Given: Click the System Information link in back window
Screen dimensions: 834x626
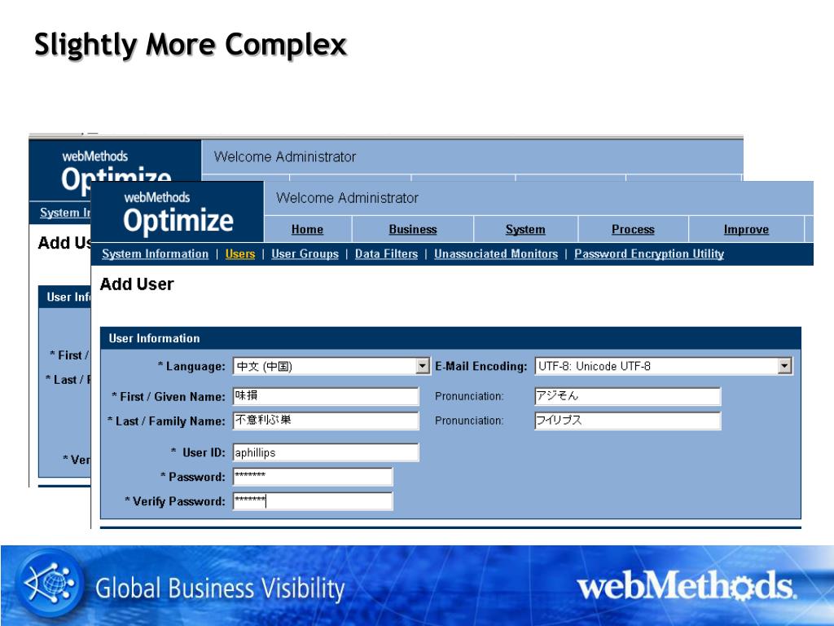Looking at the screenshot, I should click(65, 213).
